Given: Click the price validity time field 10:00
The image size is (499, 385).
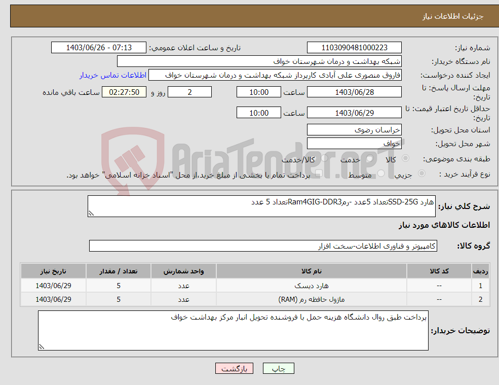Looking at the screenshot, I should pos(259,113).
